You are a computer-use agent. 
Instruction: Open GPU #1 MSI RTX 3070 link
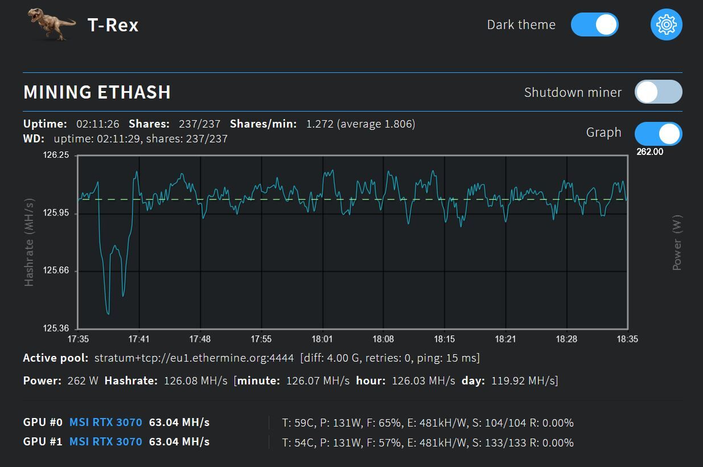click(x=105, y=442)
